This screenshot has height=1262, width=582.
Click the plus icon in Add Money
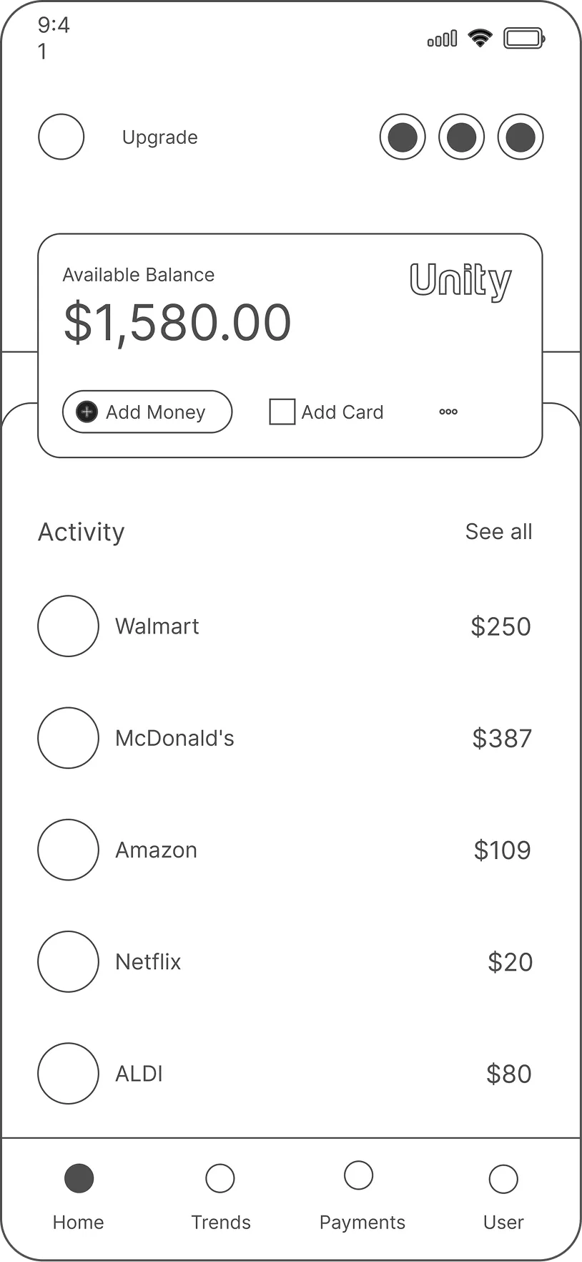(87, 412)
